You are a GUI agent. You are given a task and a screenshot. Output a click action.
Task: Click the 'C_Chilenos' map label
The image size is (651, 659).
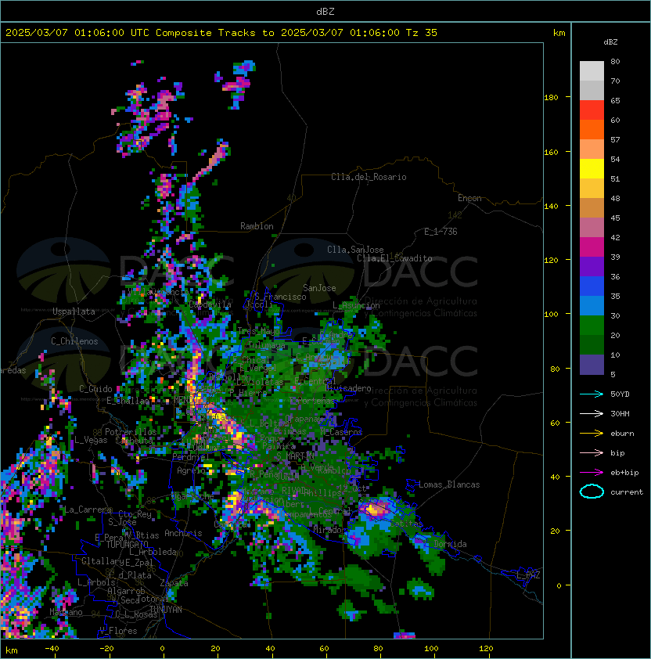click(74, 341)
